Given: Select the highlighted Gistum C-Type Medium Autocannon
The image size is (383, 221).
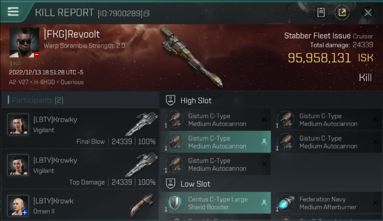Looking at the screenshot, I should click(x=215, y=142).
